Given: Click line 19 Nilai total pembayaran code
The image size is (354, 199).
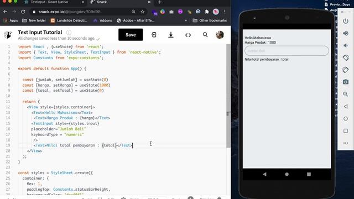Looking at the screenshot, I should [83, 145].
